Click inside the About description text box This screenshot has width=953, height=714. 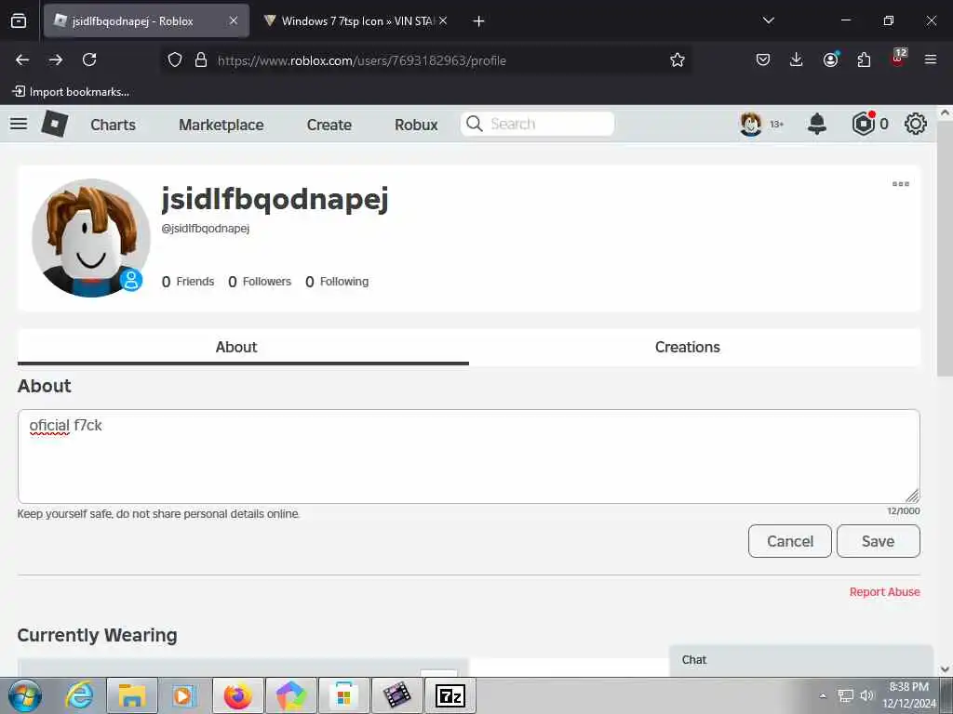click(x=469, y=456)
